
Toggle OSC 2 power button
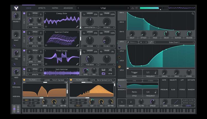pos(24,32)
